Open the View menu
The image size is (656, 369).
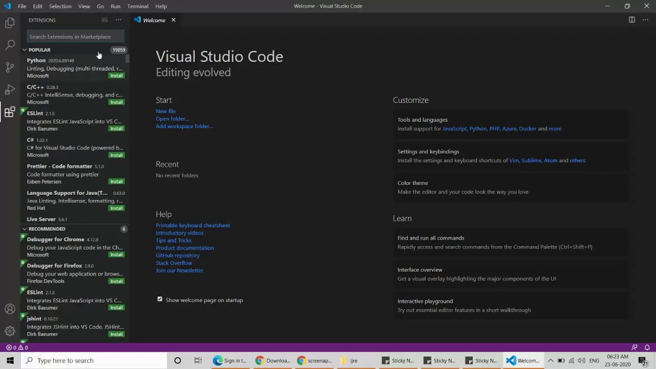click(84, 6)
